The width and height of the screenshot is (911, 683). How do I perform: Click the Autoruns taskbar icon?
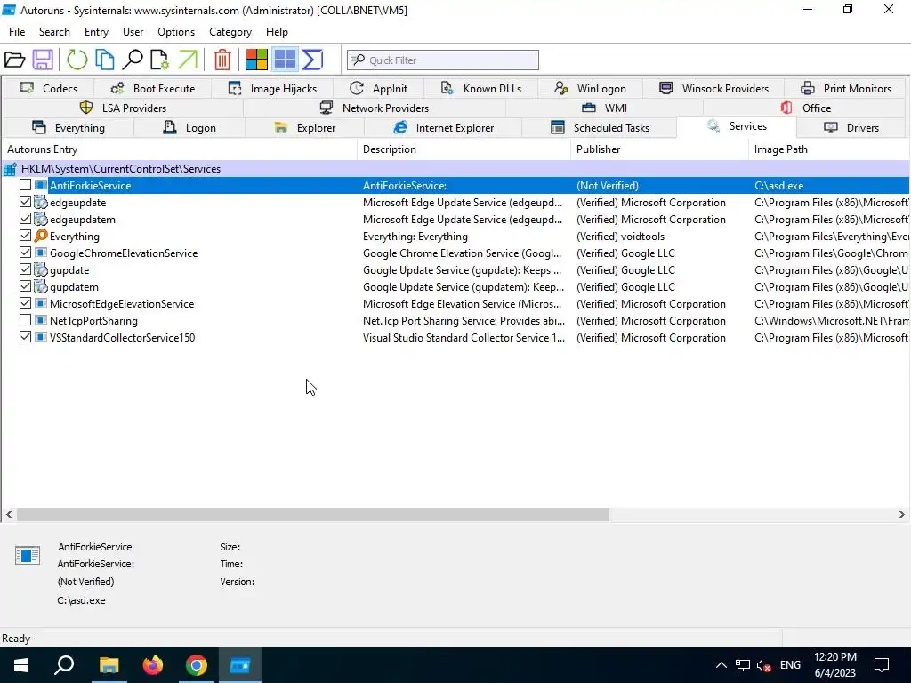[x=240, y=665]
